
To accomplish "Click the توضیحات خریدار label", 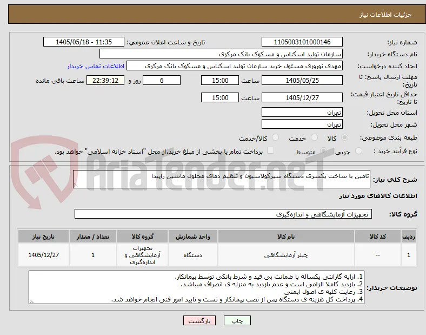I will pos(392,288).
